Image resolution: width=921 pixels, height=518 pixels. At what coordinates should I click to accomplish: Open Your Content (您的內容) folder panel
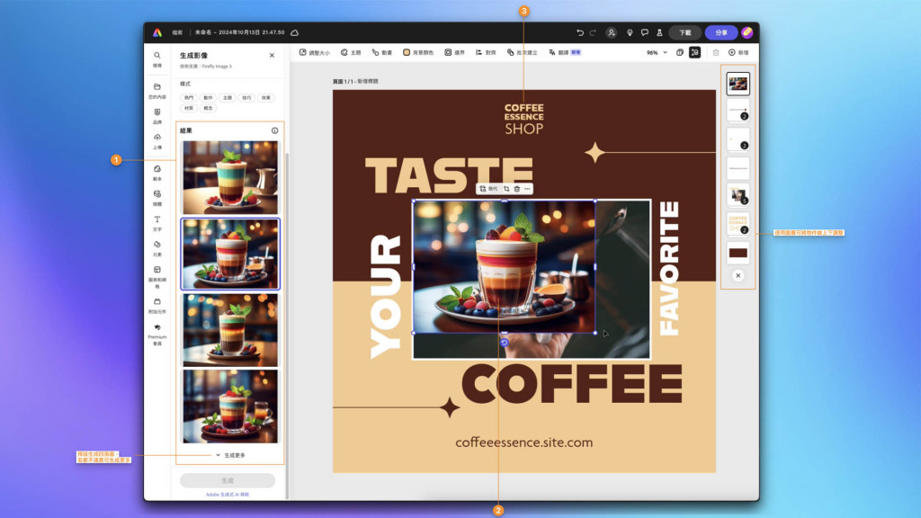tap(156, 91)
